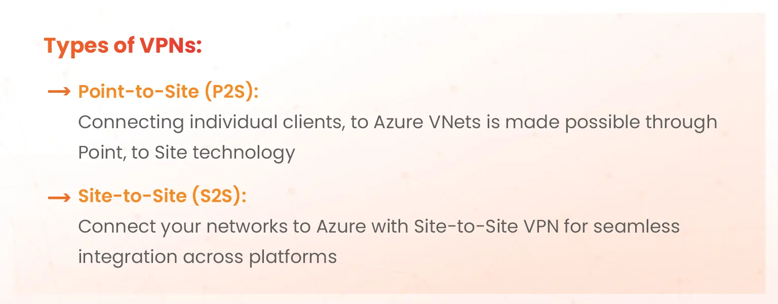Click the text 'Point, to Site technology'
This screenshot has width=778, height=304.
pyautogui.click(x=186, y=153)
